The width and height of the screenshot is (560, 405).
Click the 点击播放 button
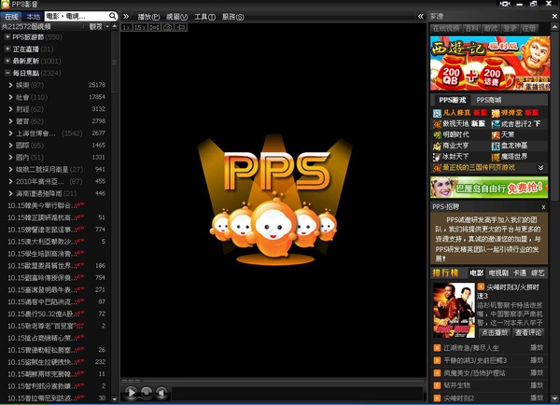[x=495, y=332]
